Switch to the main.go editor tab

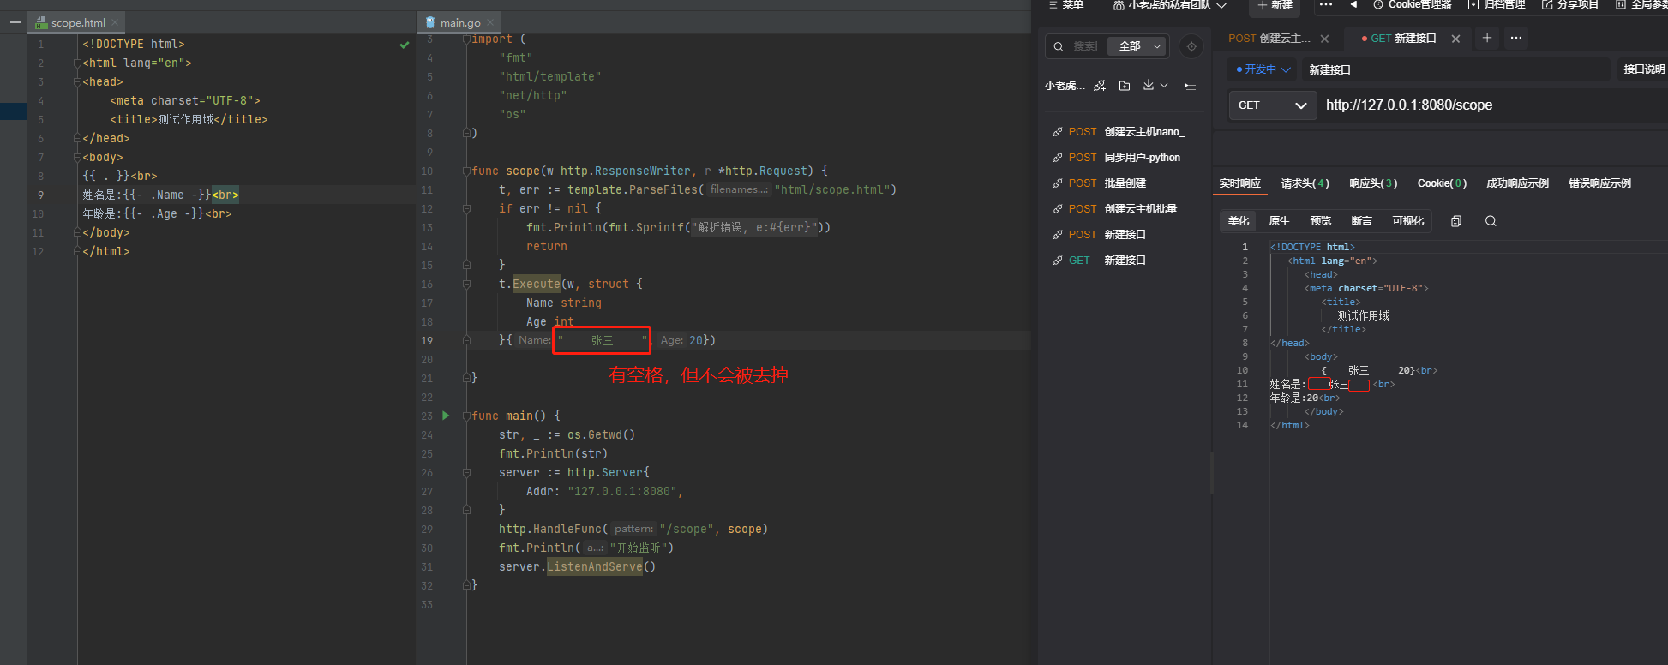(460, 22)
